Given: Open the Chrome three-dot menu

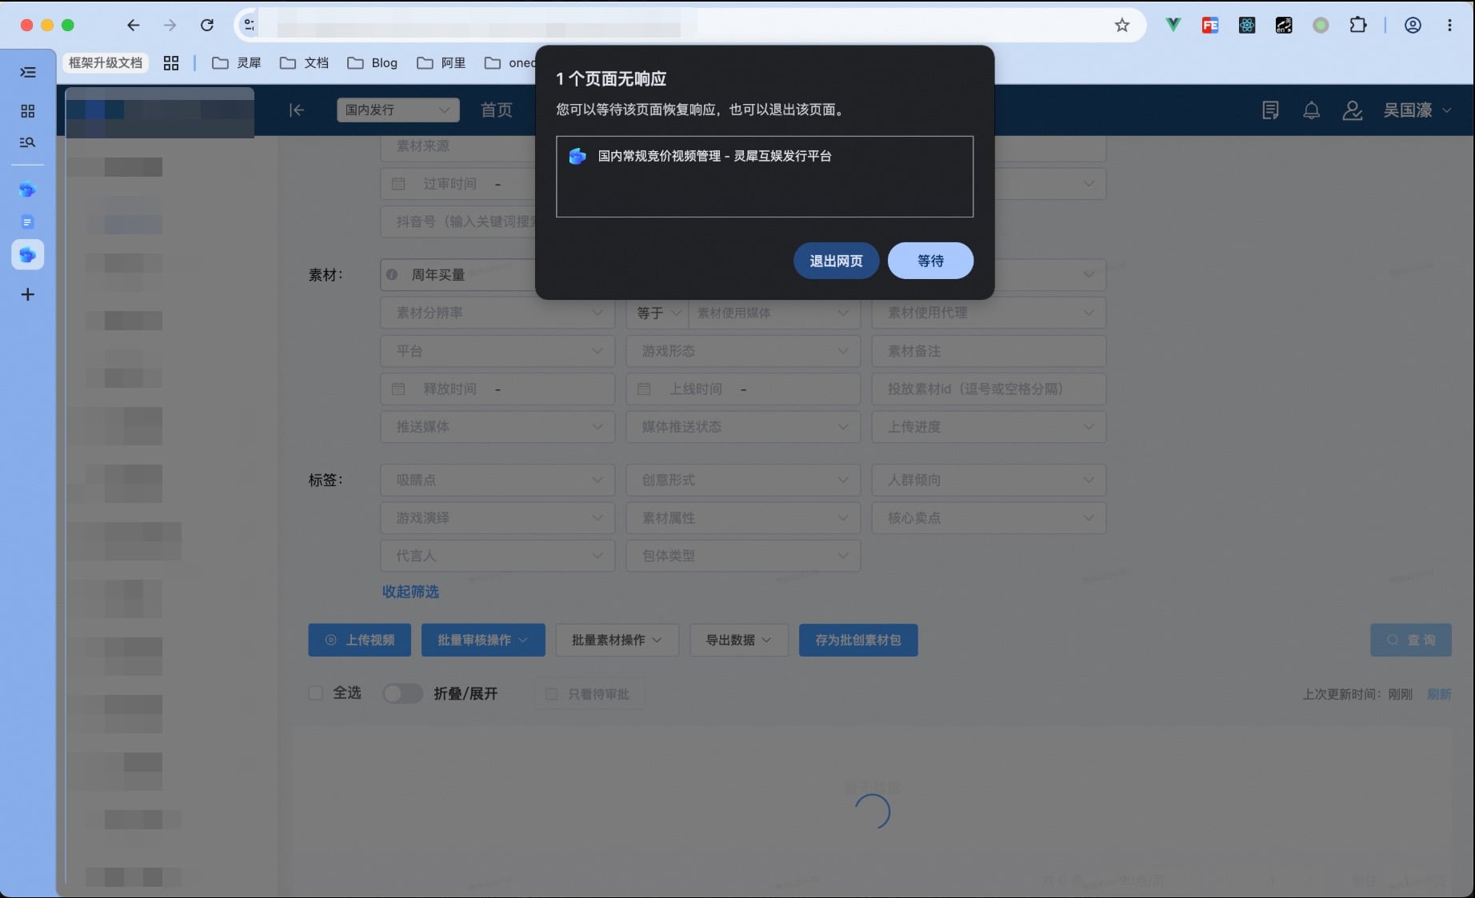Looking at the screenshot, I should point(1449,26).
